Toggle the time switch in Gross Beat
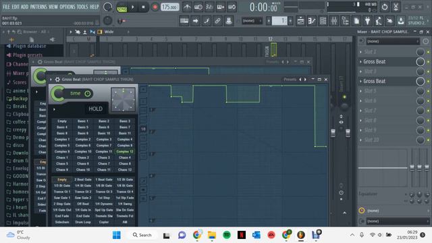This screenshot has width=432, height=243. 87,94
